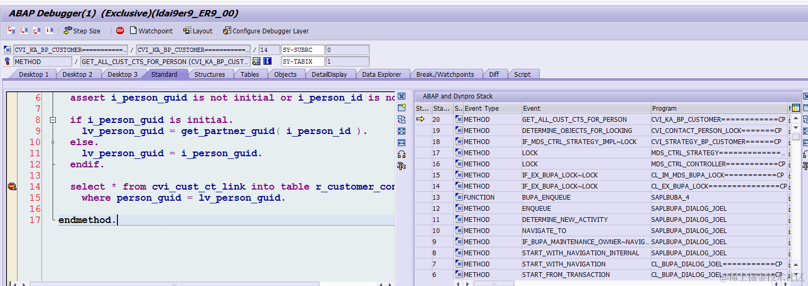This screenshot has height=286, width=808.
Task: Click the Event column header
Action: (585, 108)
